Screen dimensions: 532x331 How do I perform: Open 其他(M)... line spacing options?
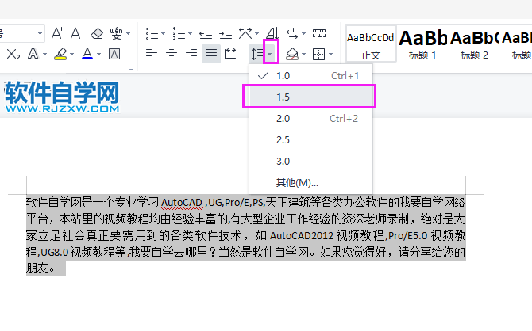(x=310, y=183)
